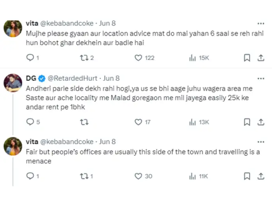272x204 pixels.
Task: Open more options on vita's first tweet
Action: point(261,23)
